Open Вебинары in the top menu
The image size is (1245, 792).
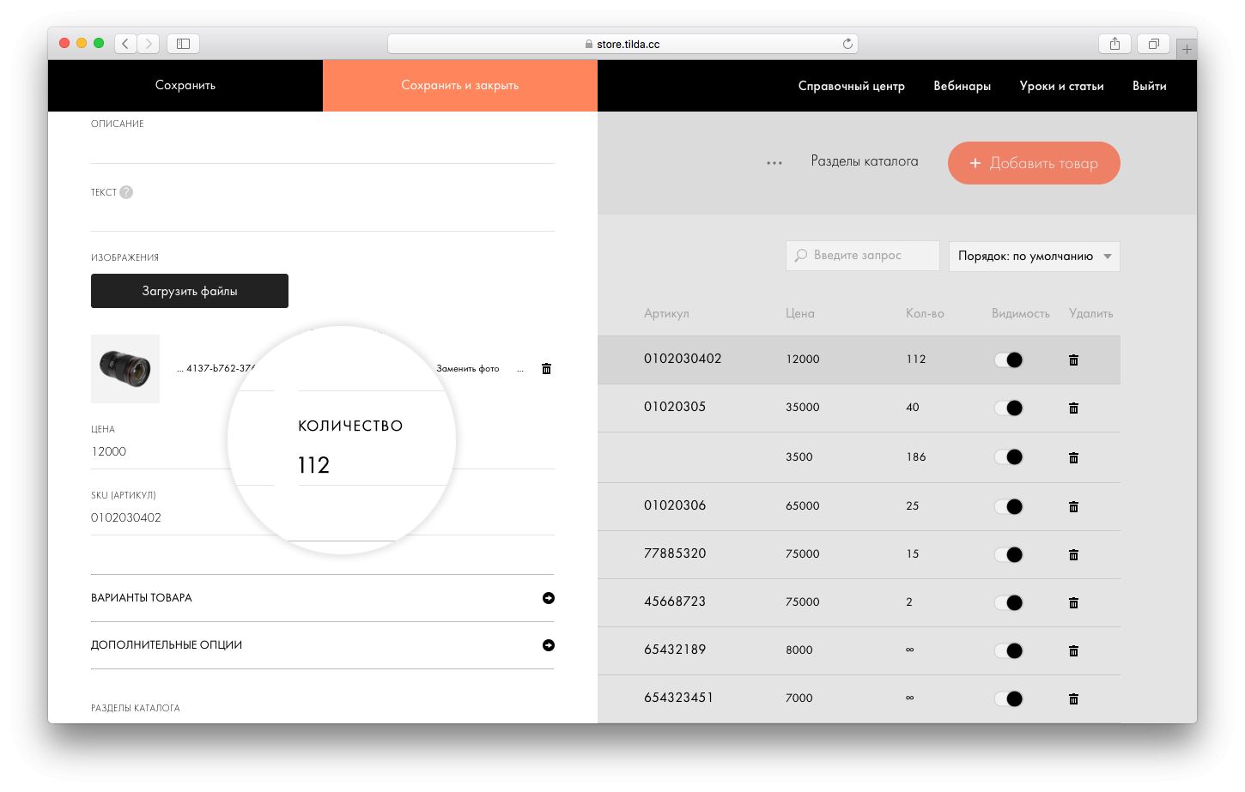coord(962,86)
